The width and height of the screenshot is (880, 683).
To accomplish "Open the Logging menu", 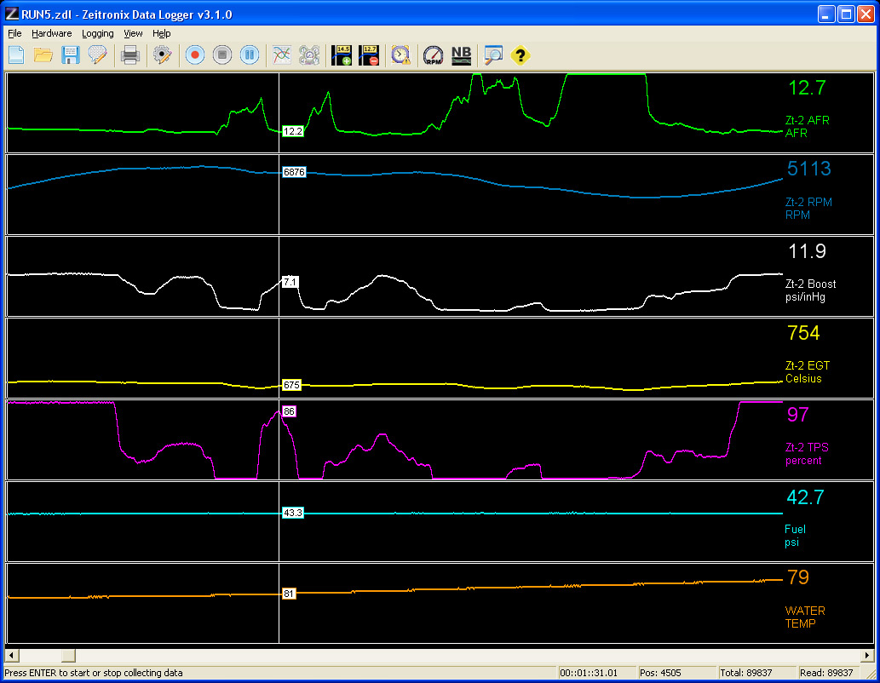I will [97, 33].
